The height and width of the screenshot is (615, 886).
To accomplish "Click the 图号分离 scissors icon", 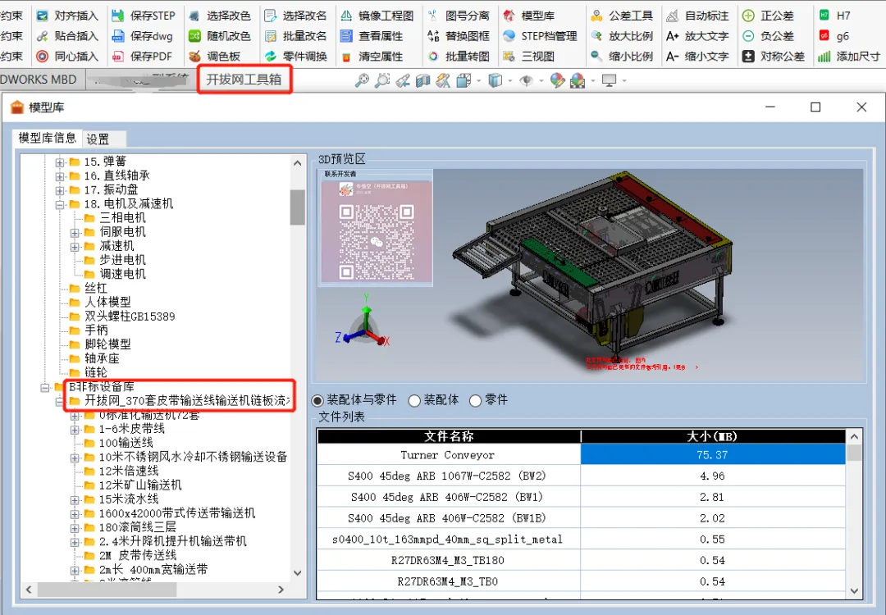I will 433,16.
